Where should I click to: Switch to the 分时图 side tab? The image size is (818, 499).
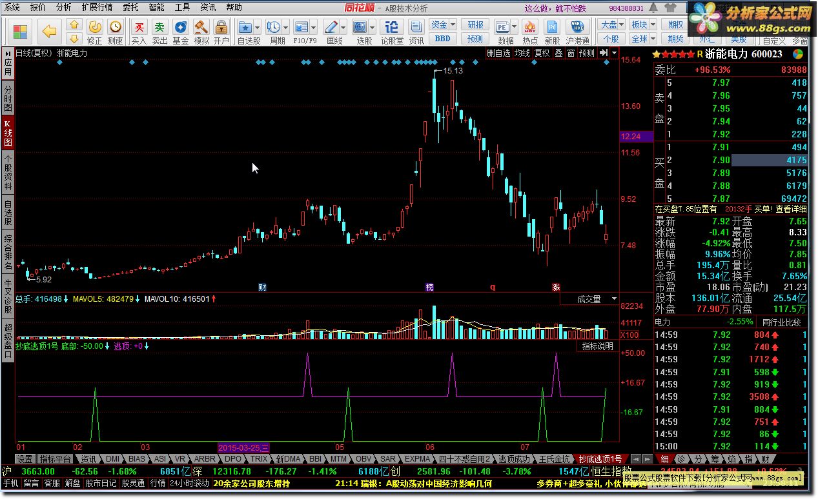[x=8, y=99]
